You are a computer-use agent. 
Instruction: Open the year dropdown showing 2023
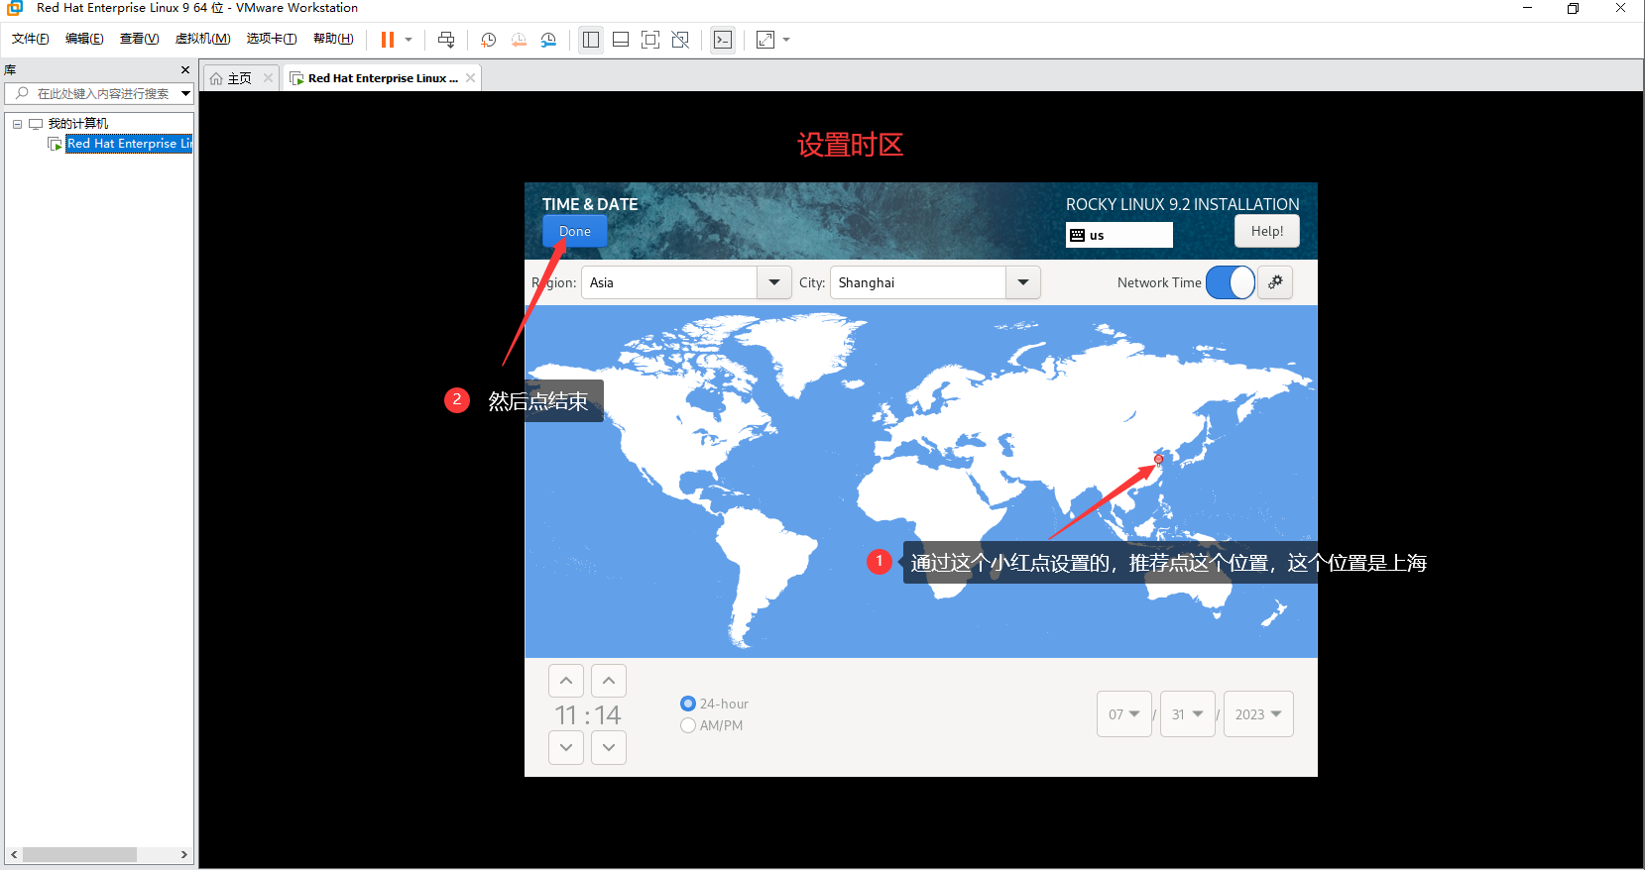coord(1258,714)
